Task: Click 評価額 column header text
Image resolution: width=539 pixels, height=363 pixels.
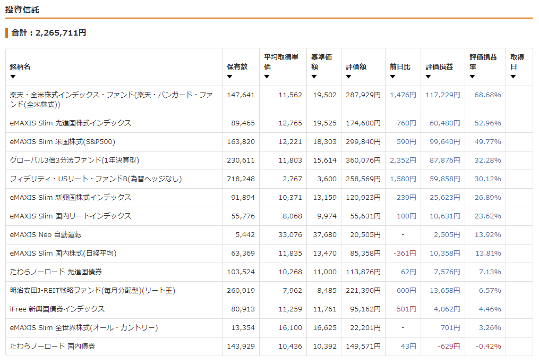Action: pyautogui.click(x=356, y=67)
